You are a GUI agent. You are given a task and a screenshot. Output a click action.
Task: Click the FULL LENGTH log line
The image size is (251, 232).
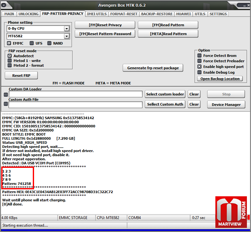(x=38, y=138)
